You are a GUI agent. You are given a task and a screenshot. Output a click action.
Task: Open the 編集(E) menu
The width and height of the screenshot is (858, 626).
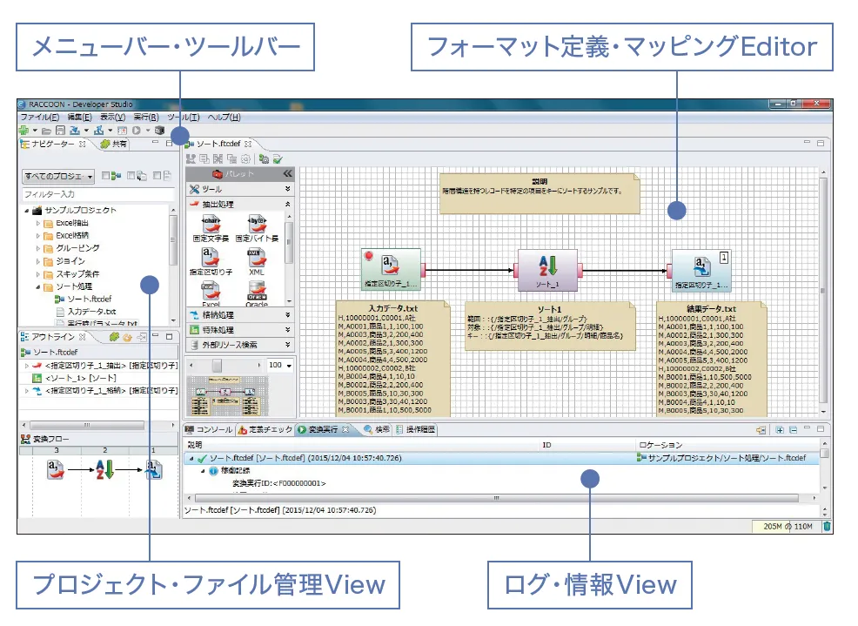(x=79, y=118)
